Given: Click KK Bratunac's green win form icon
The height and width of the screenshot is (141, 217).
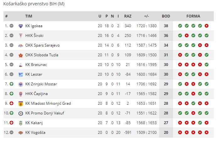Looking at the screenshot, I should 207,64.
